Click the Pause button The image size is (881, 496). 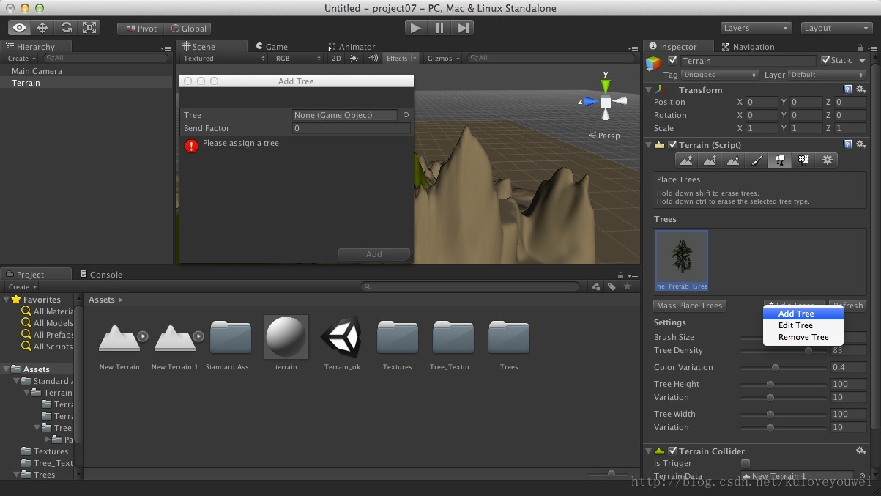pos(439,28)
